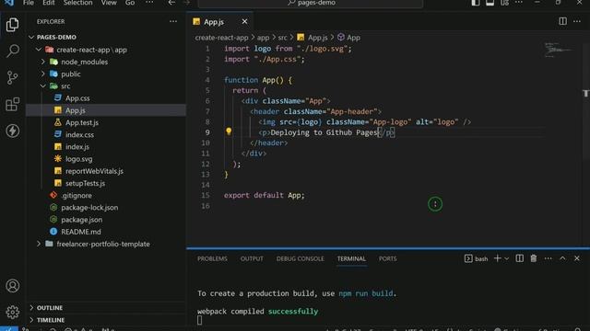Click the create-react-app breadcrumb segment
Image resolution: width=590 pixels, height=331 pixels.
click(221, 38)
